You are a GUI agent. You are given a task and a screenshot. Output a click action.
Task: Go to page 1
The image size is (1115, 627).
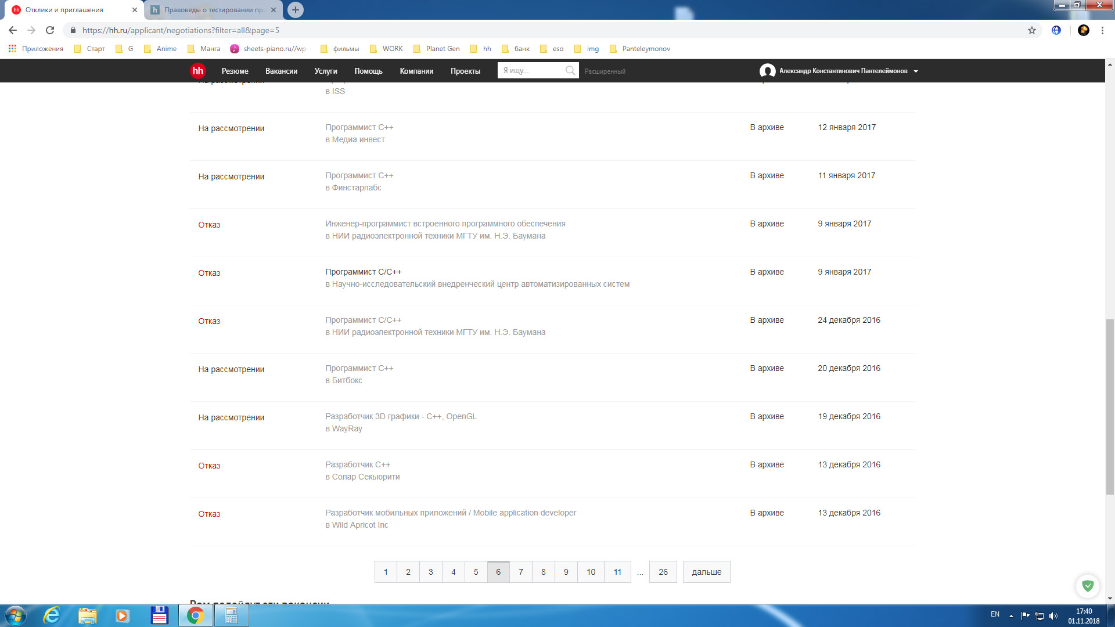tap(386, 572)
